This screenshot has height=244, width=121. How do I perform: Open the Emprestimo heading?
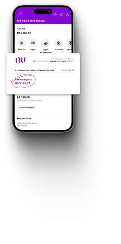coord(24,119)
